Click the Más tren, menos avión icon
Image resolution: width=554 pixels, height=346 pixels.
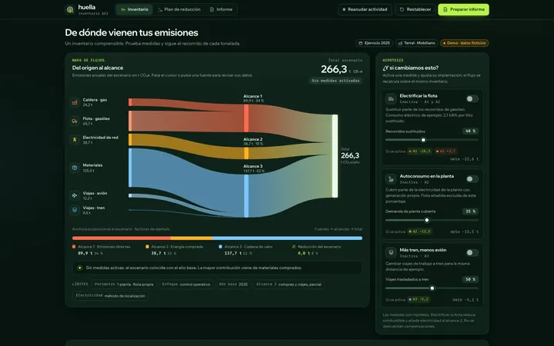391,252
